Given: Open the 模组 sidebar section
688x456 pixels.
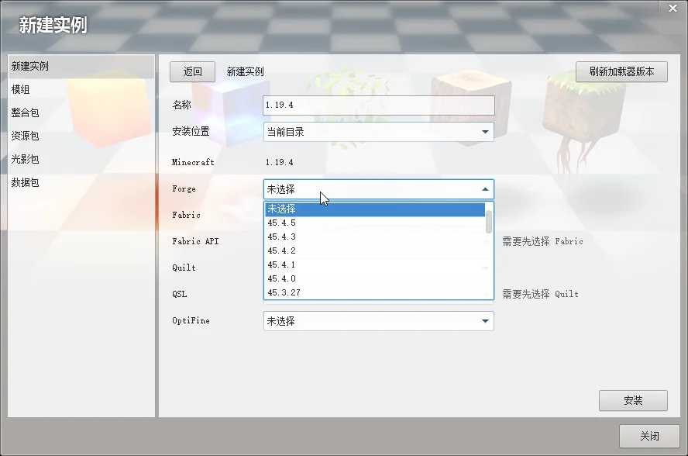Looking at the screenshot, I should pyautogui.click(x=81, y=90).
